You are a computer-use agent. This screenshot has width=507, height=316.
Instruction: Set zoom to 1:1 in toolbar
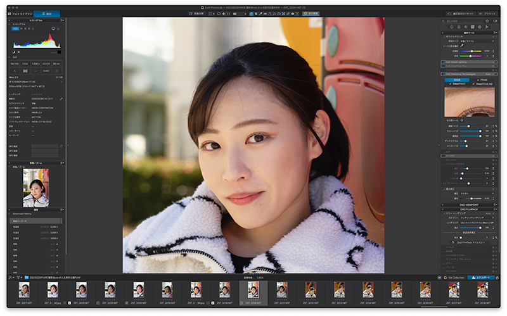click(x=228, y=14)
